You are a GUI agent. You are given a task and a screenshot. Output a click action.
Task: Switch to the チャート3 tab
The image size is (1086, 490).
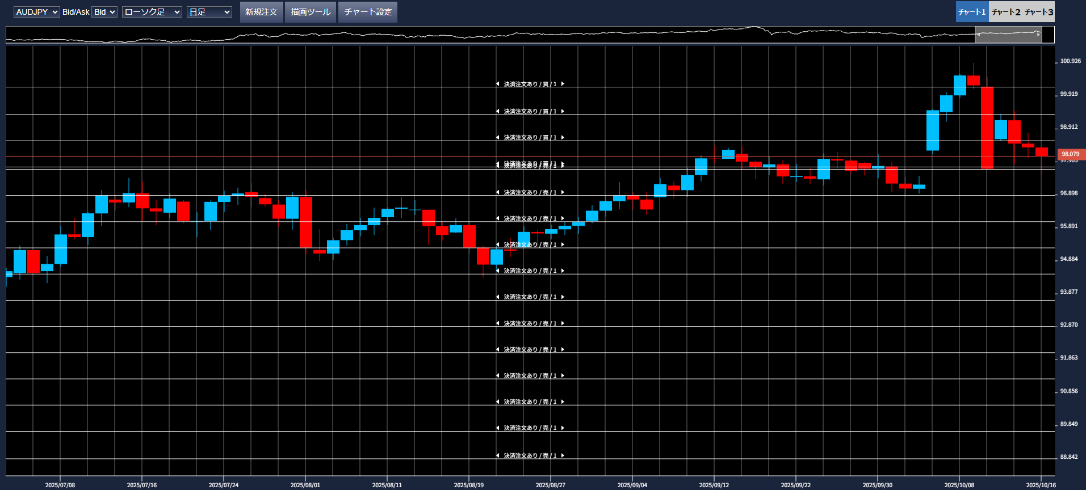pos(1039,12)
